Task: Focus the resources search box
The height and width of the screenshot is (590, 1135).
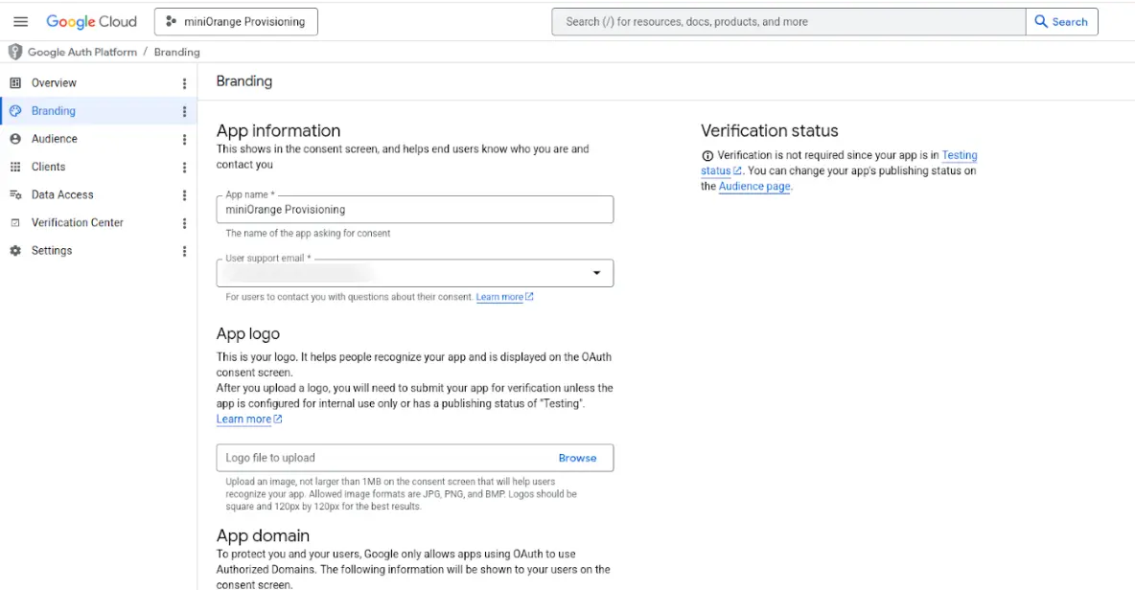Action: pyautogui.click(x=788, y=22)
